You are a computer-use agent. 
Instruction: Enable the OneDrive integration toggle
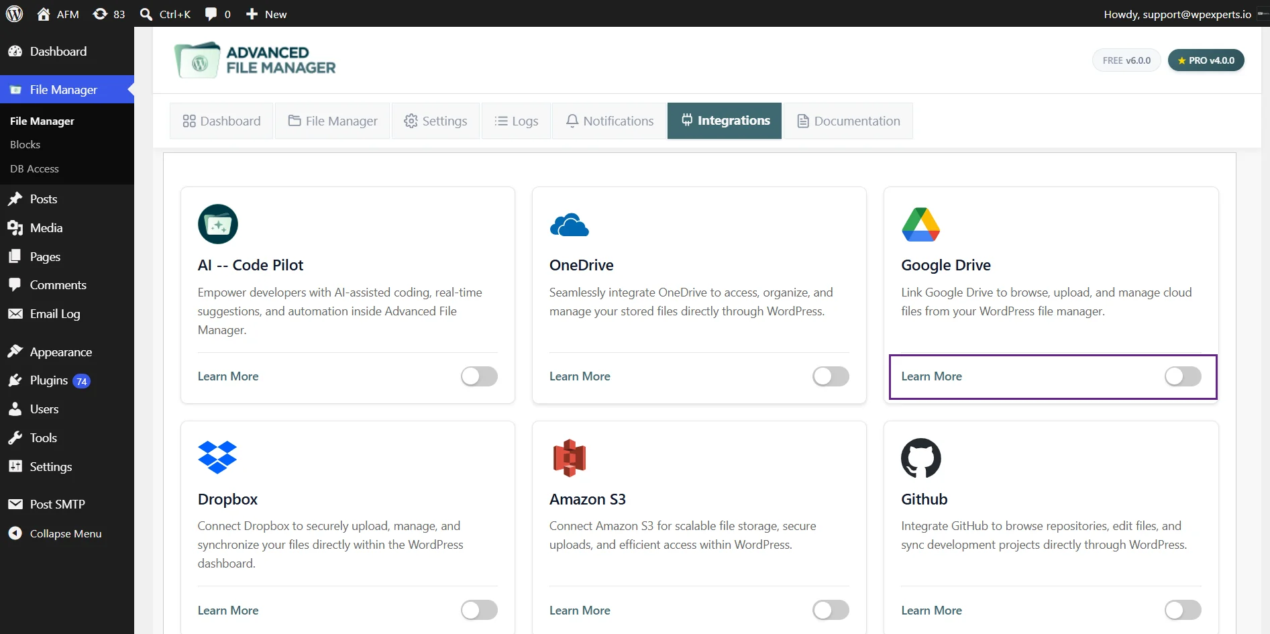[x=831, y=376]
